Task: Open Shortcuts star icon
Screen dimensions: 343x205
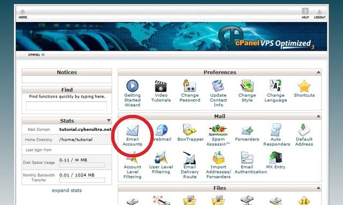Action: (304, 86)
